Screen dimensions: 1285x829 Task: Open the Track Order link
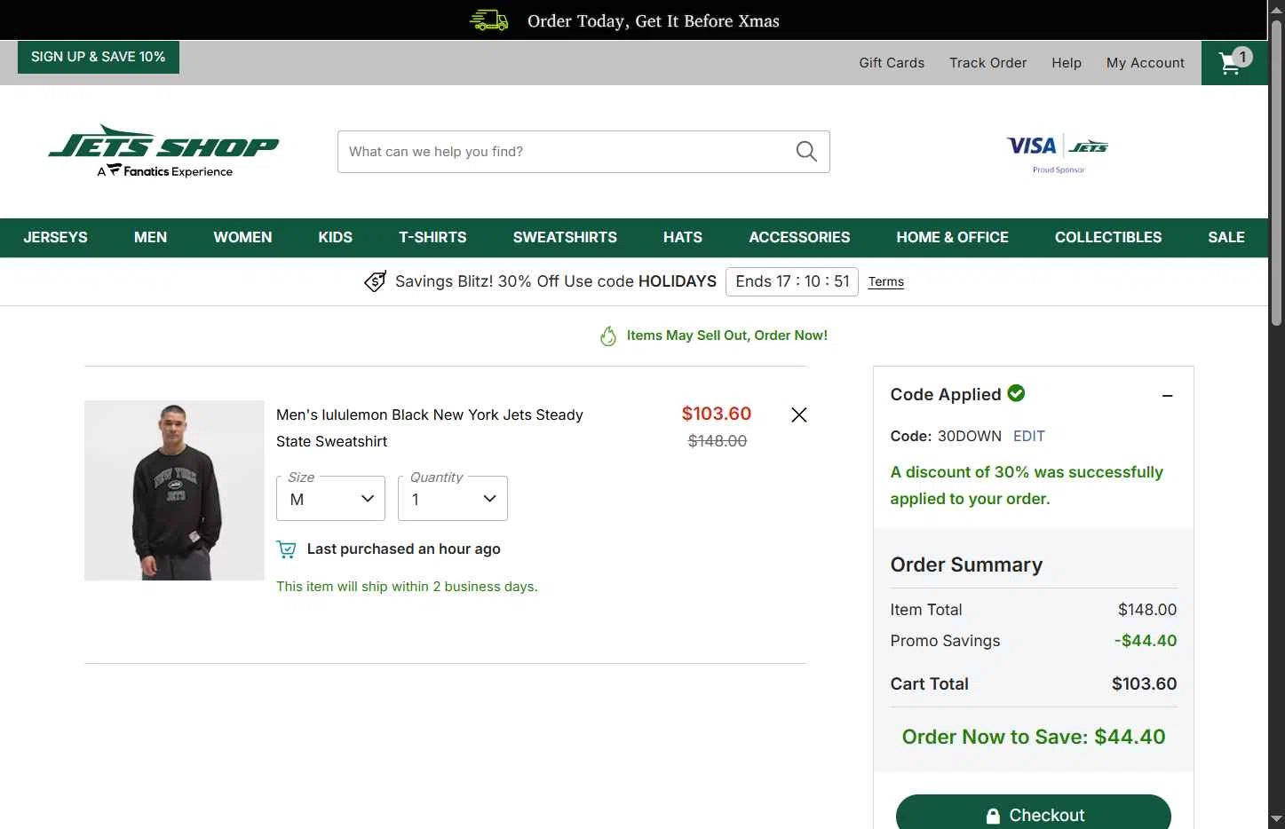click(988, 63)
